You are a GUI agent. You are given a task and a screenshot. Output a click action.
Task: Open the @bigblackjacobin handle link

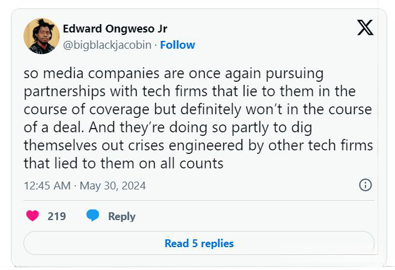point(107,45)
